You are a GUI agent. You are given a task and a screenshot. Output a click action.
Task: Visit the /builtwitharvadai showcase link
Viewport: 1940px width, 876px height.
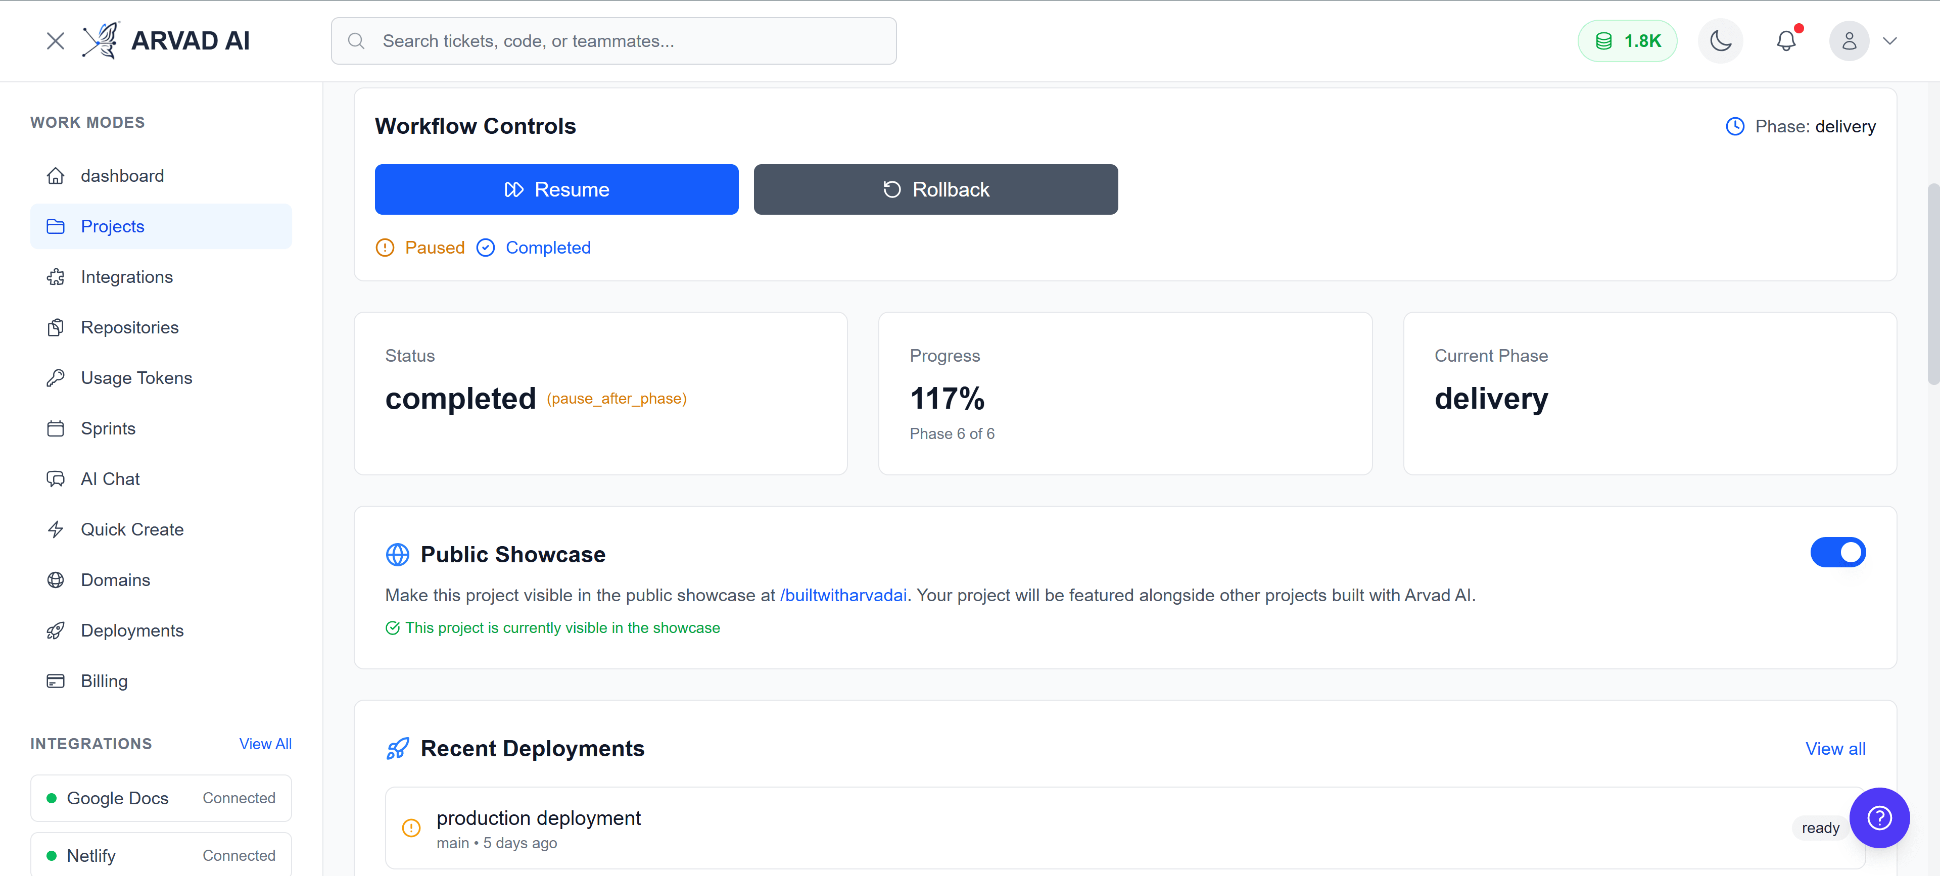843,595
